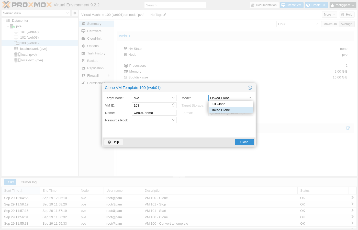Select the Average toggle button

[x=346, y=24]
